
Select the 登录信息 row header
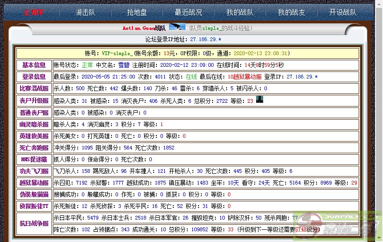(x=34, y=77)
